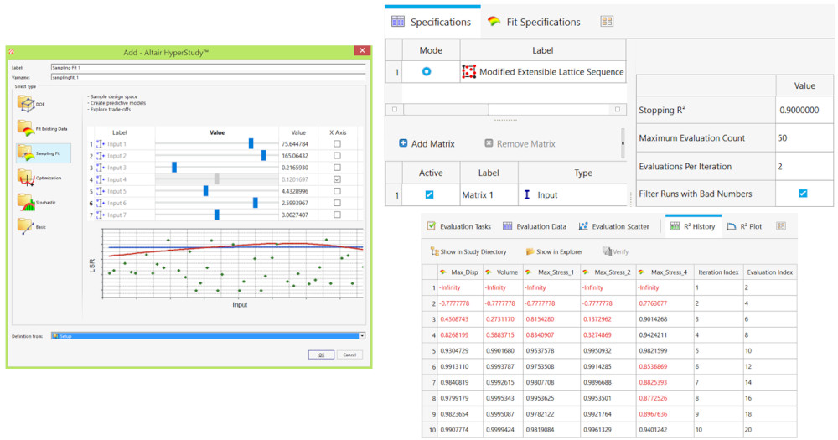Switch to the Fit Specifications tab
The height and width of the screenshot is (440, 838).
(534, 22)
